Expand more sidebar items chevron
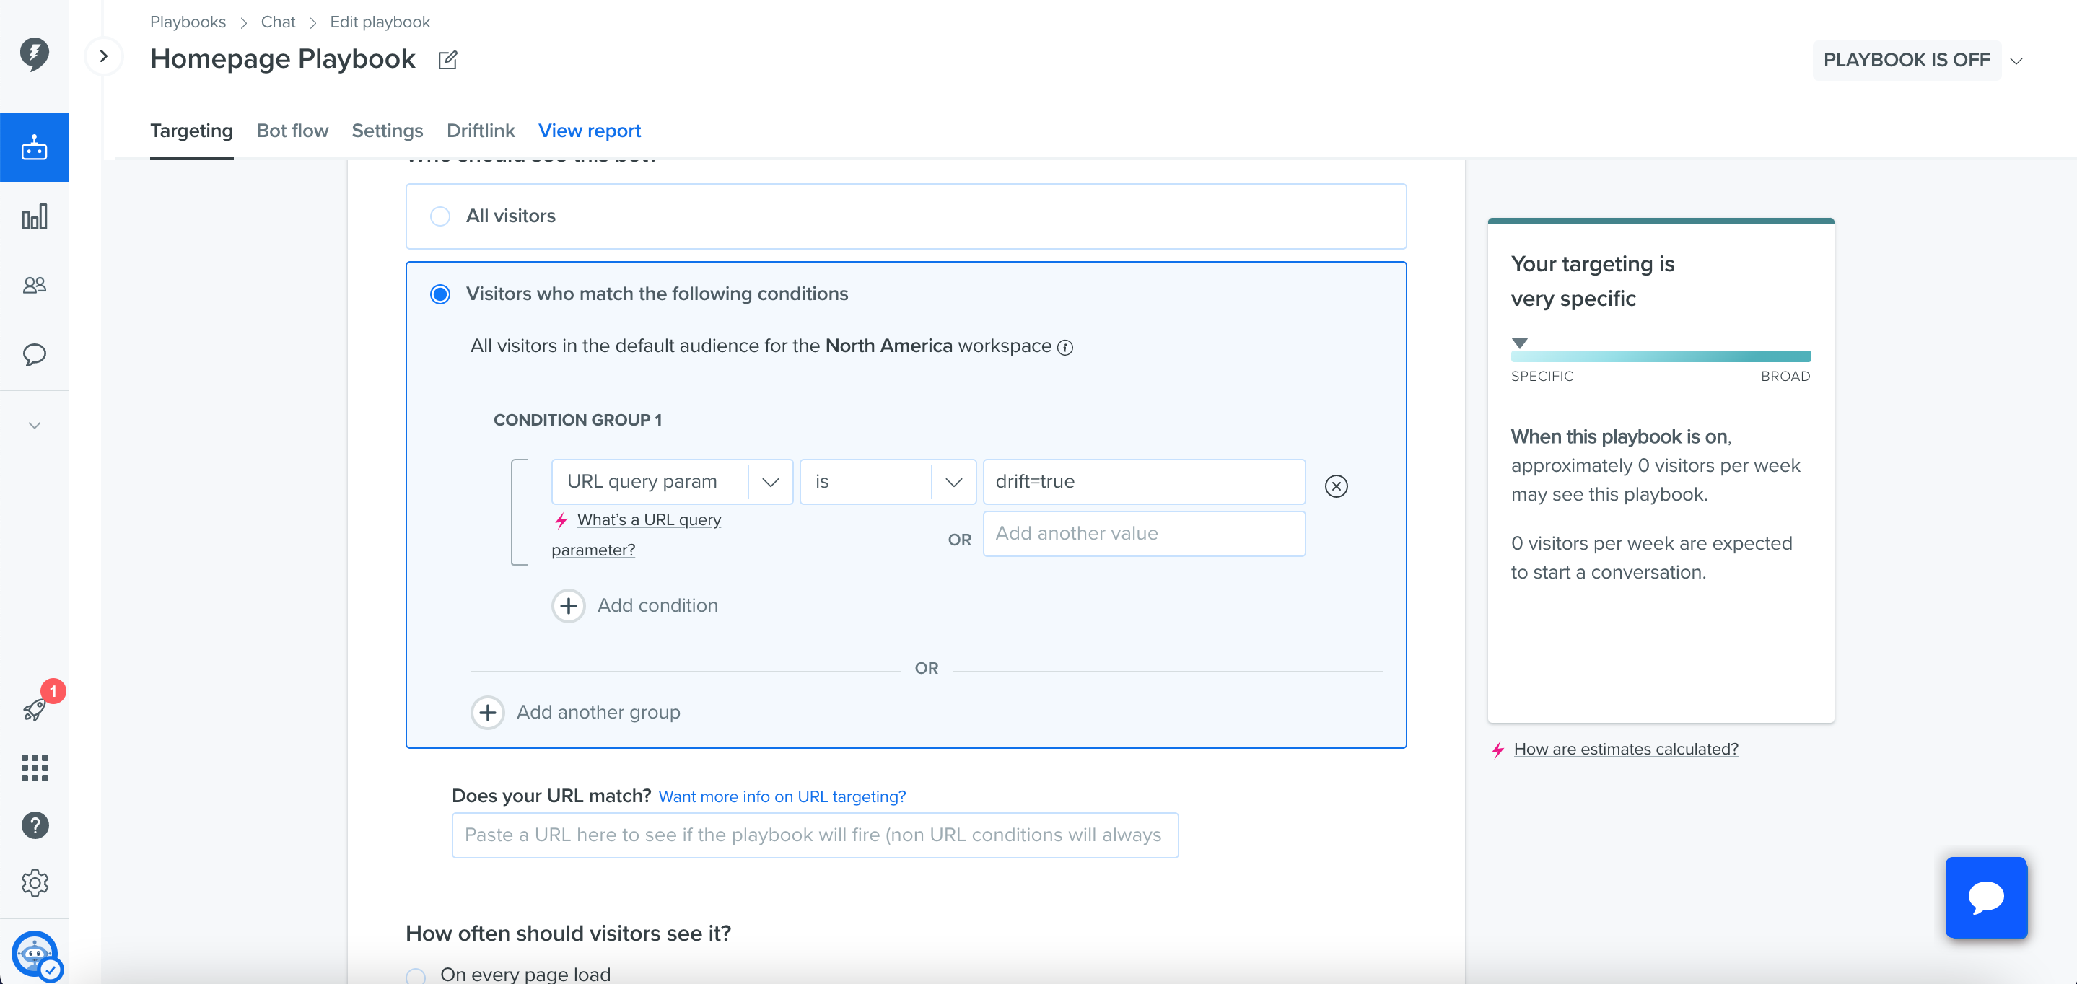 pos(34,425)
